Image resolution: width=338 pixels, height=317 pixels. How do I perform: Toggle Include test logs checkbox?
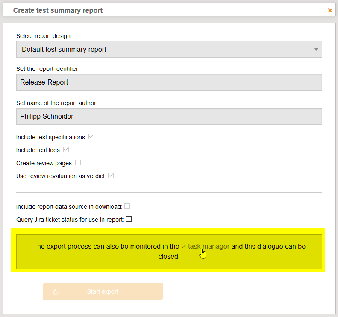66,150
